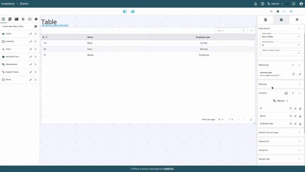This screenshot has height=172, width=305.
Task: Delete the employee_type reference
Action: pyautogui.click(x=294, y=74)
